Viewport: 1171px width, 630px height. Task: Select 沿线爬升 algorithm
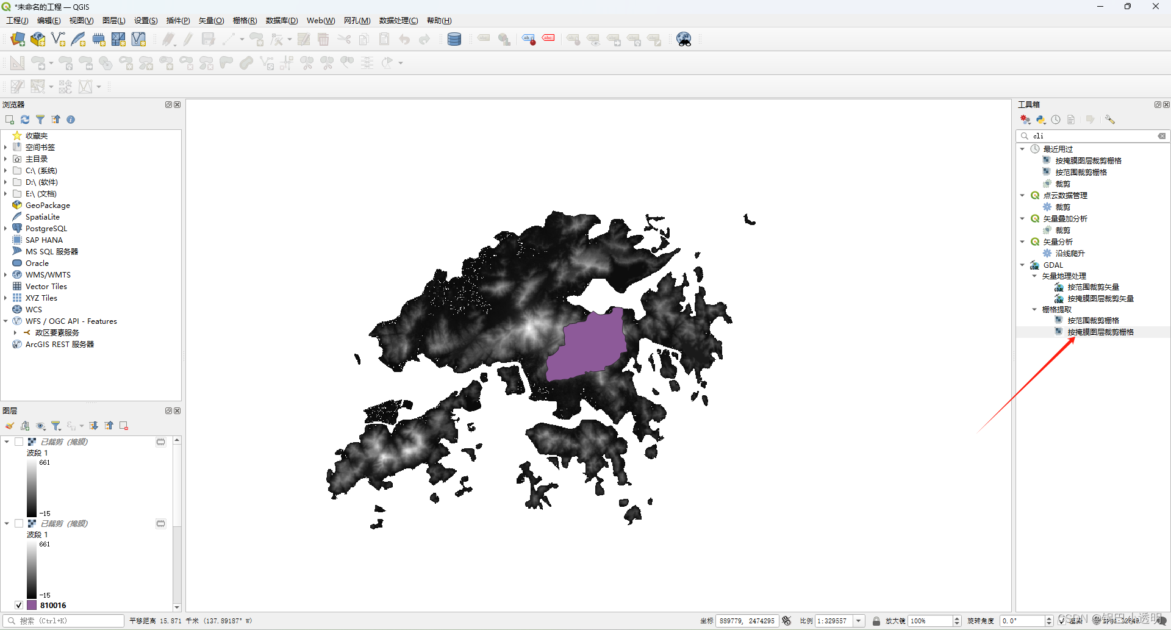click(1070, 253)
